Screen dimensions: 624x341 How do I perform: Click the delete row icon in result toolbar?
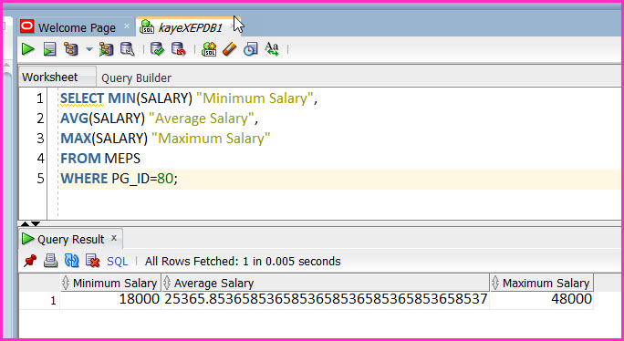93,261
